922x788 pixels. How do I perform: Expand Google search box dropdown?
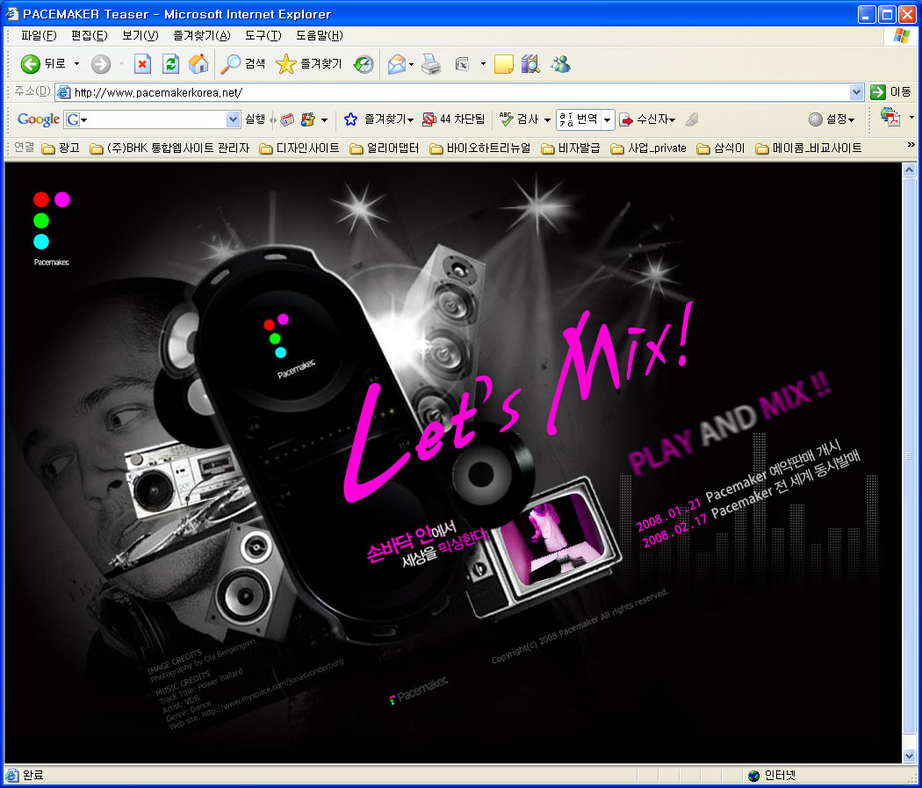(233, 119)
